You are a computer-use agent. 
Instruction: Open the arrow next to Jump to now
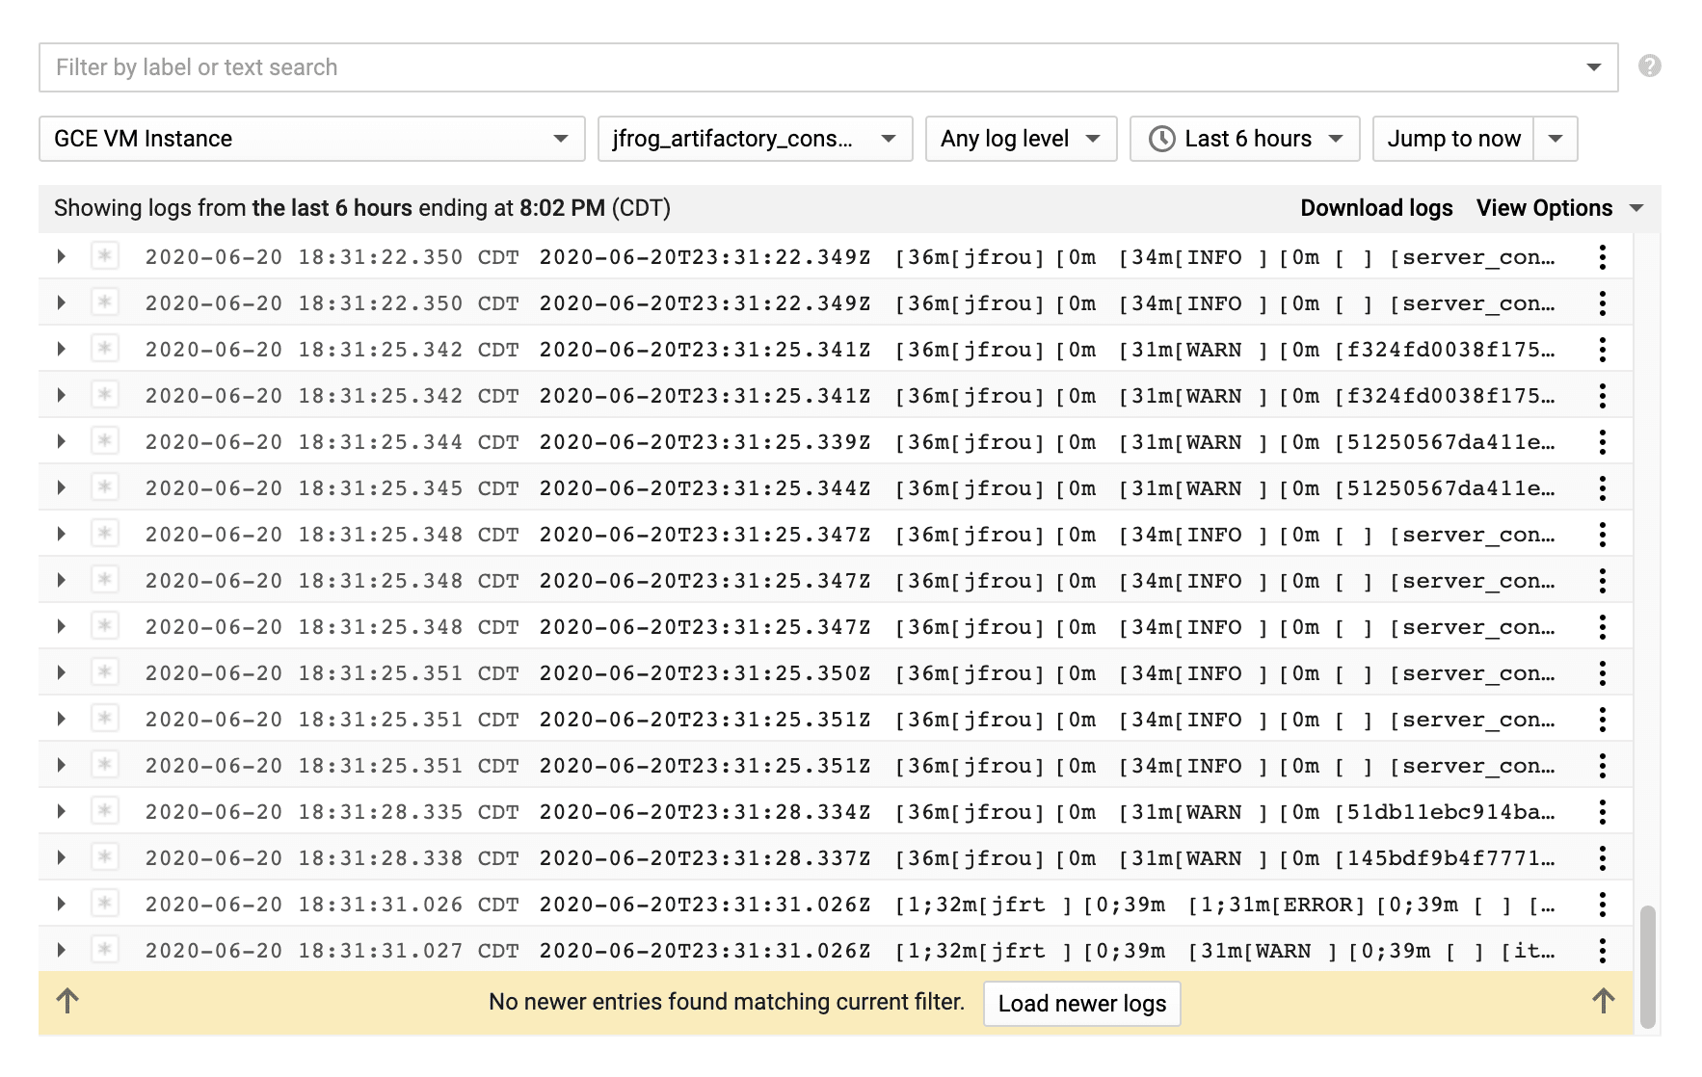[x=1556, y=139]
